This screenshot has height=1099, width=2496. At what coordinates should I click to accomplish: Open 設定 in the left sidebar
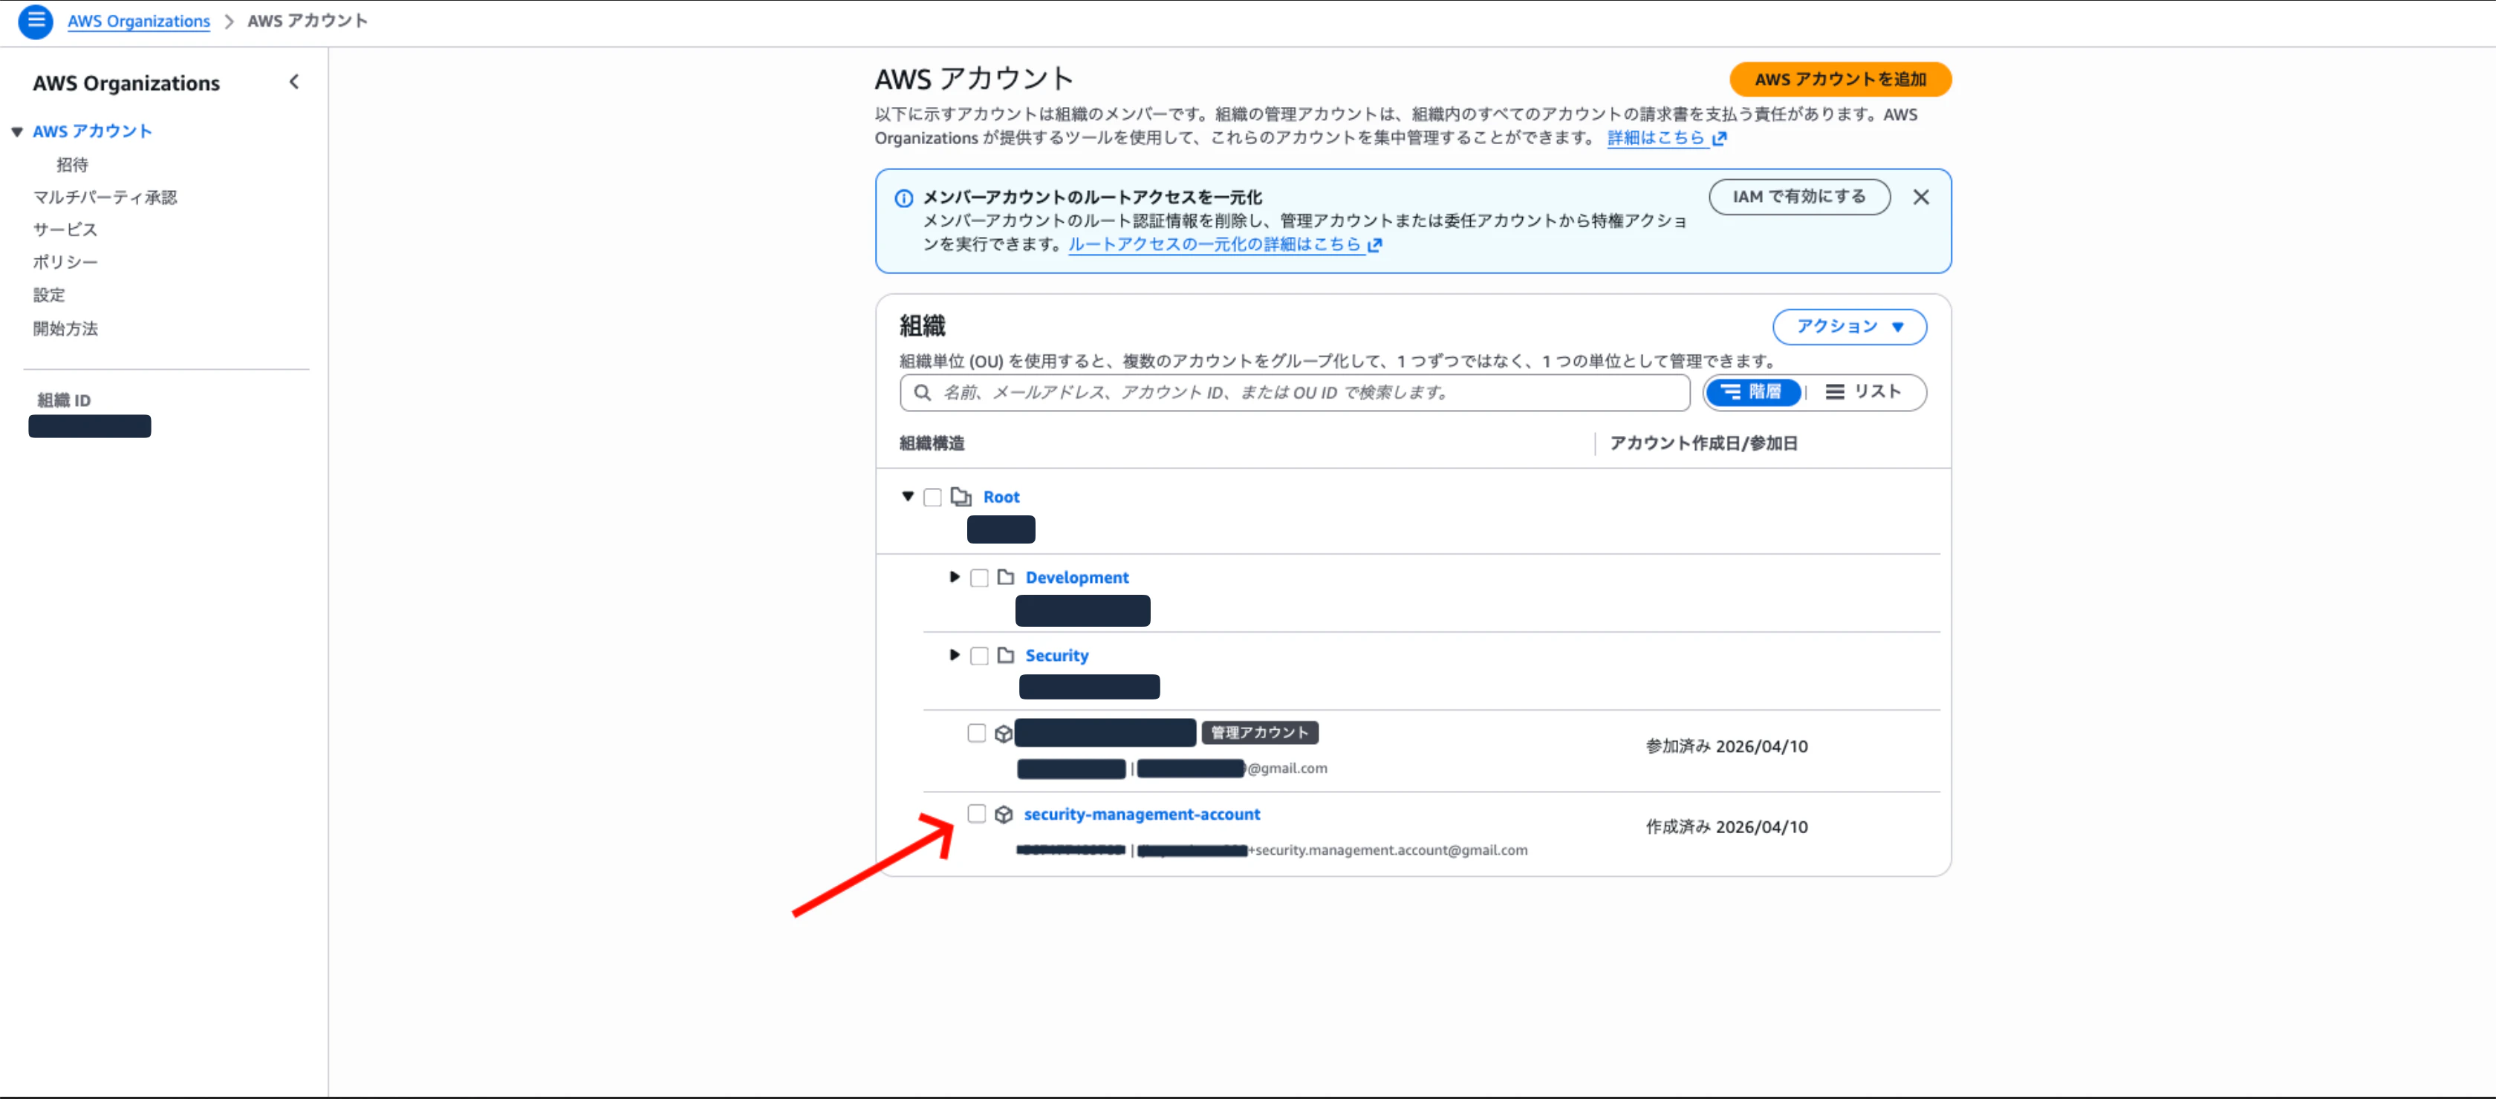click(48, 294)
